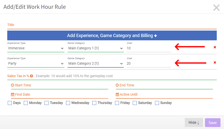Image resolution: width=224 pixels, height=129 pixels.
Task: Click the End Time clock icon
Action: 117,85
